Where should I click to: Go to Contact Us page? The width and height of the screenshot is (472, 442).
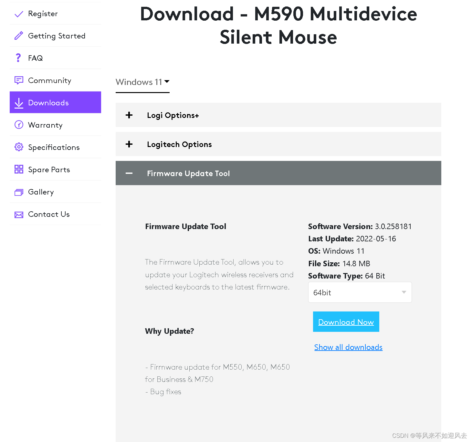click(x=55, y=214)
